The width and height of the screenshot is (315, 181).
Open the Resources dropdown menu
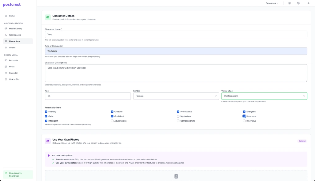coord(272,3)
